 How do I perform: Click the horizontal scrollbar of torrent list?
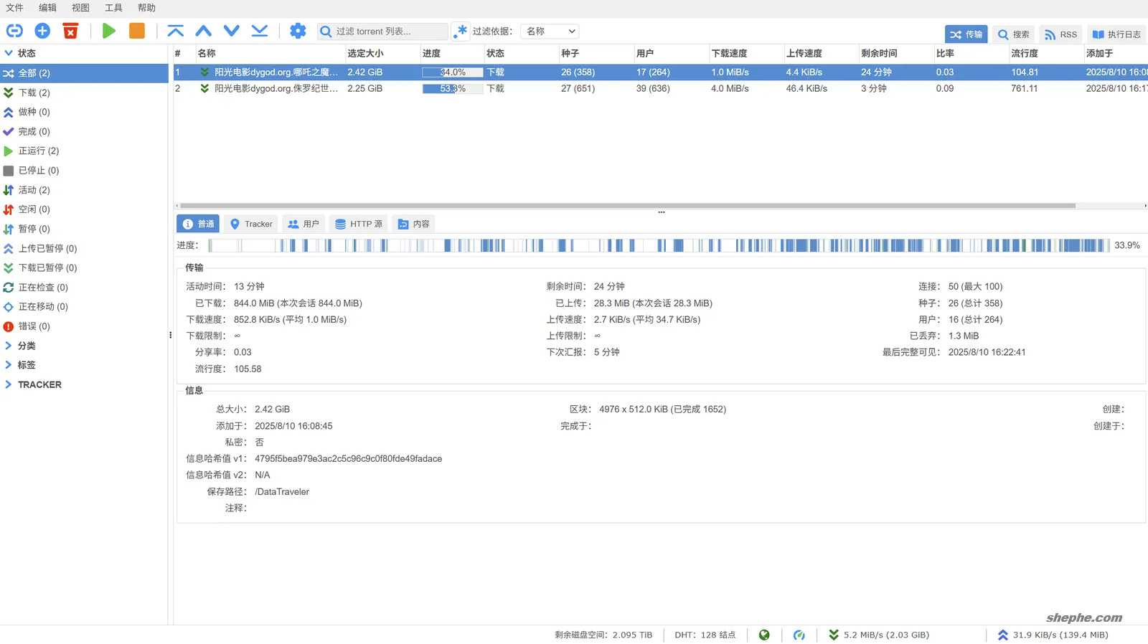628,206
